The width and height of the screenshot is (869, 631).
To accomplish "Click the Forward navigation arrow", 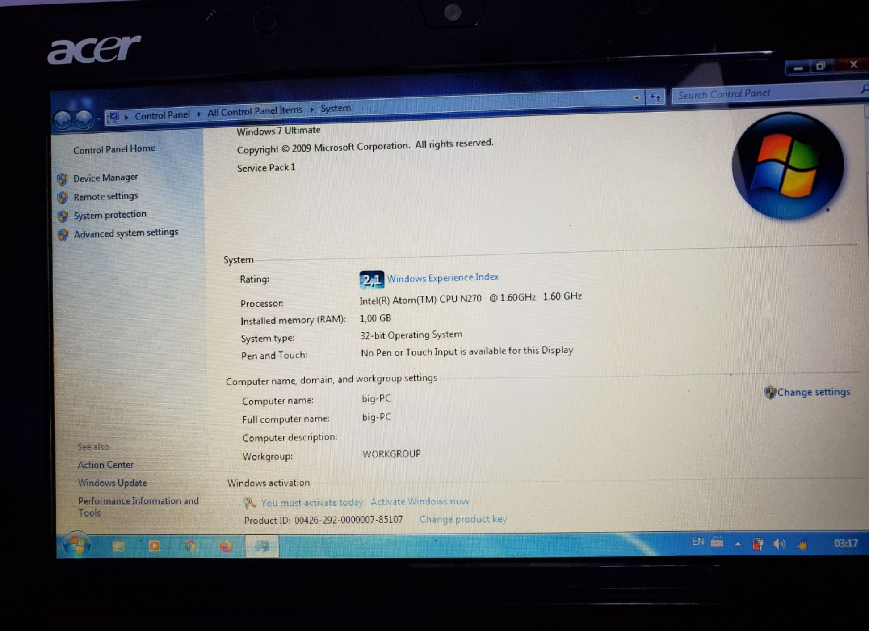I will click(84, 119).
